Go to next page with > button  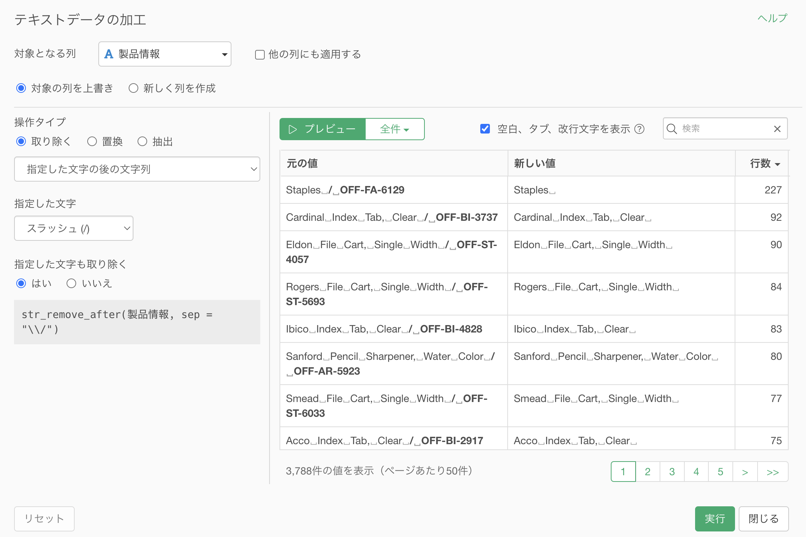tap(745, 472)
